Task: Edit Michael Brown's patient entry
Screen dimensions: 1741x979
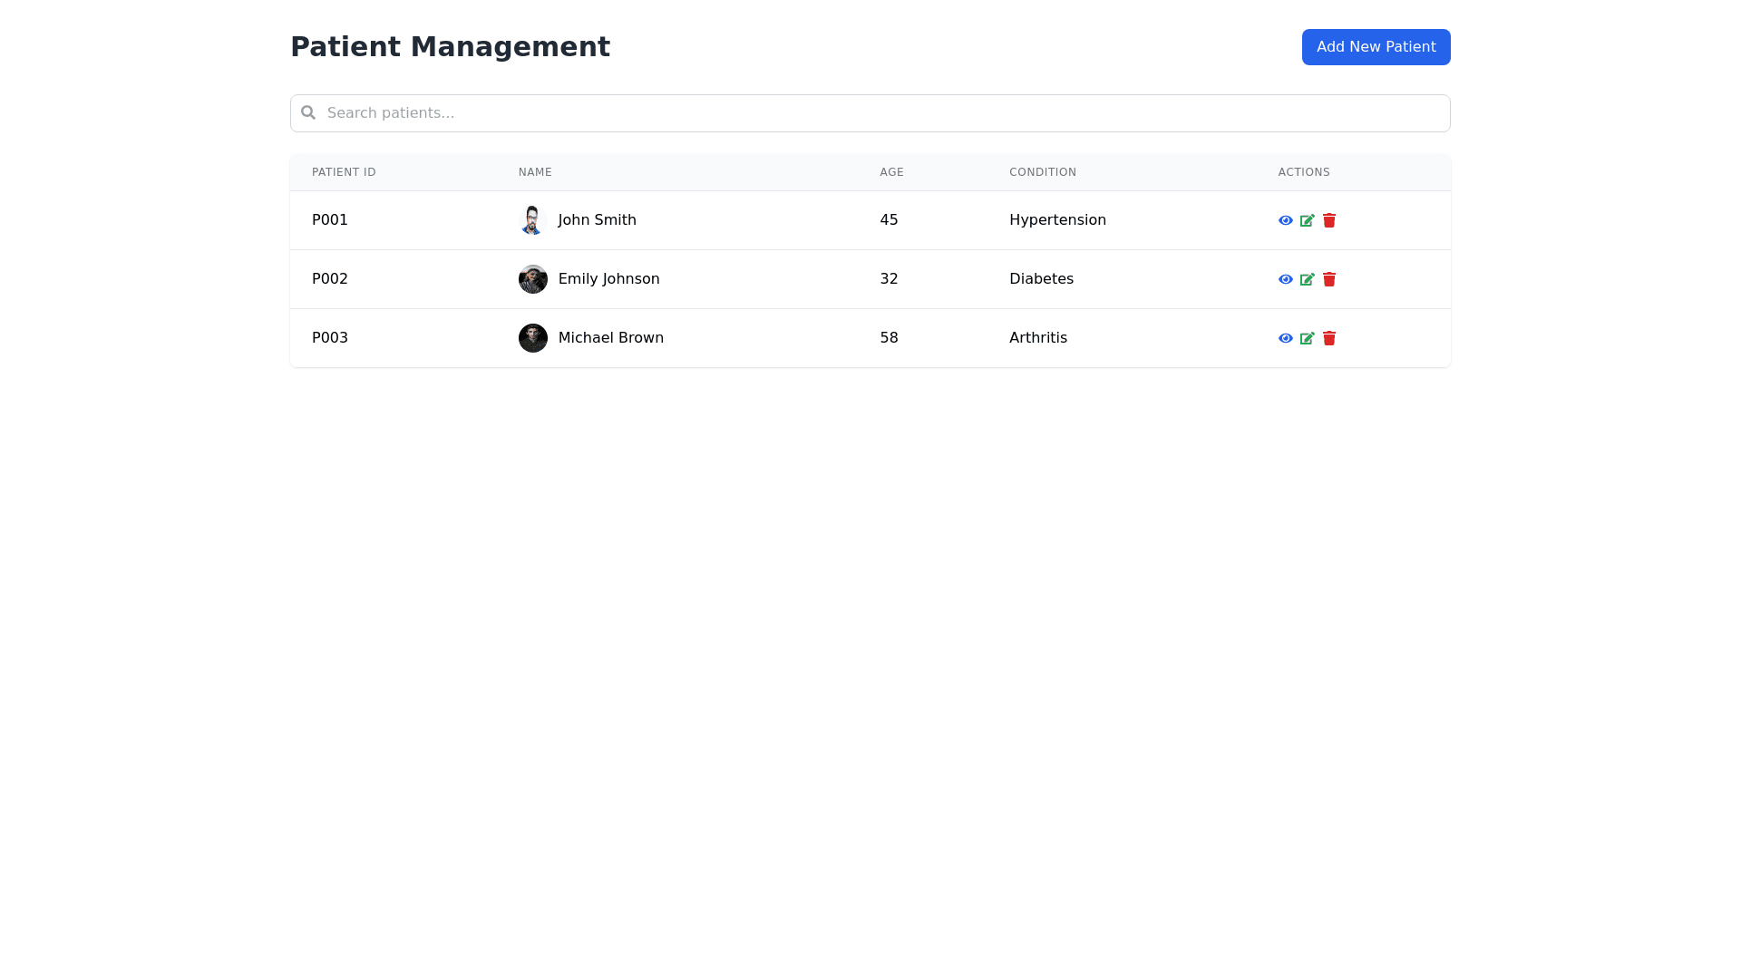Action: click(1307, 338)
